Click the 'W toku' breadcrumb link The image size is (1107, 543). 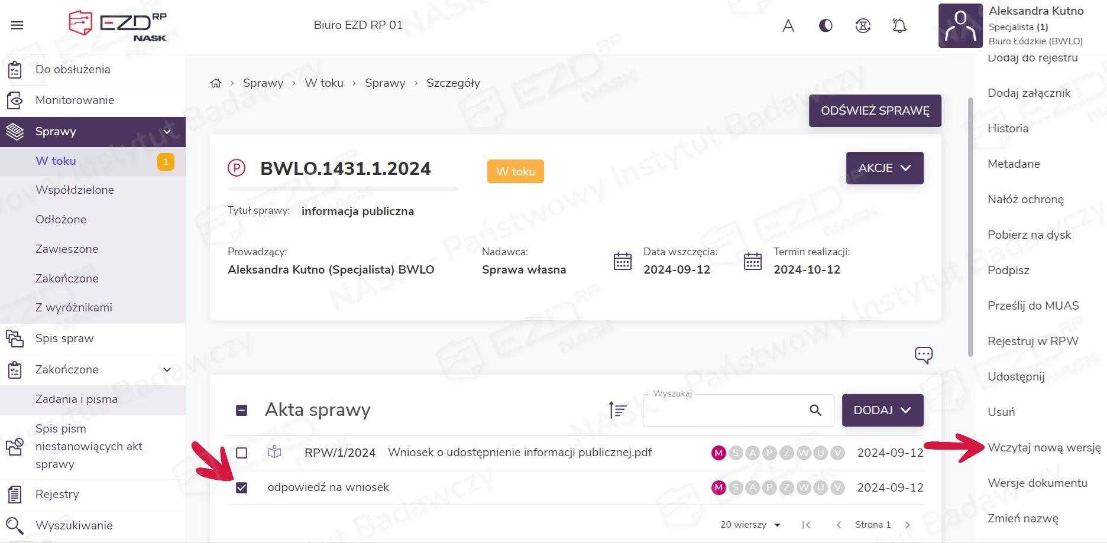pos(323,83)
